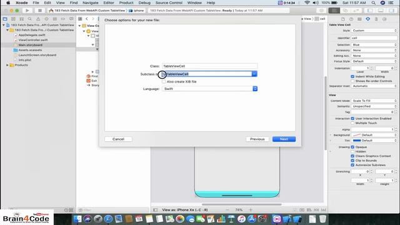This screenshot has width=400, height=225.
Task: Check Shows Re-order Controls
Action: (352, 81)
